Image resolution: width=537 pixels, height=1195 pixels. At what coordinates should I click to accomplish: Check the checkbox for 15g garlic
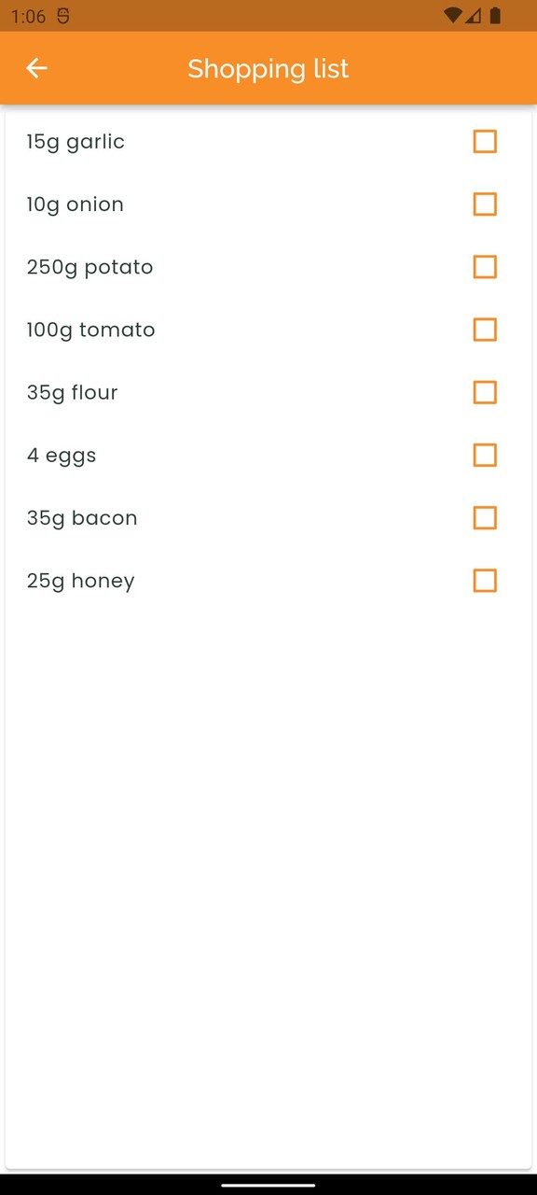[x=485, y=142]
